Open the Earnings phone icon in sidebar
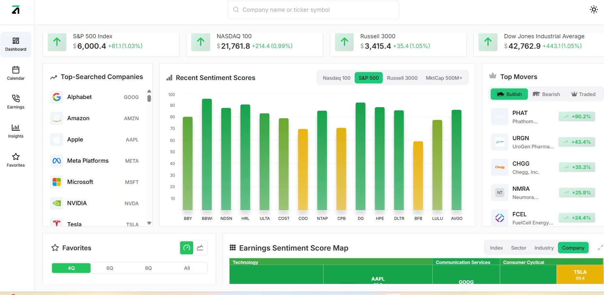 pos(16,98)
